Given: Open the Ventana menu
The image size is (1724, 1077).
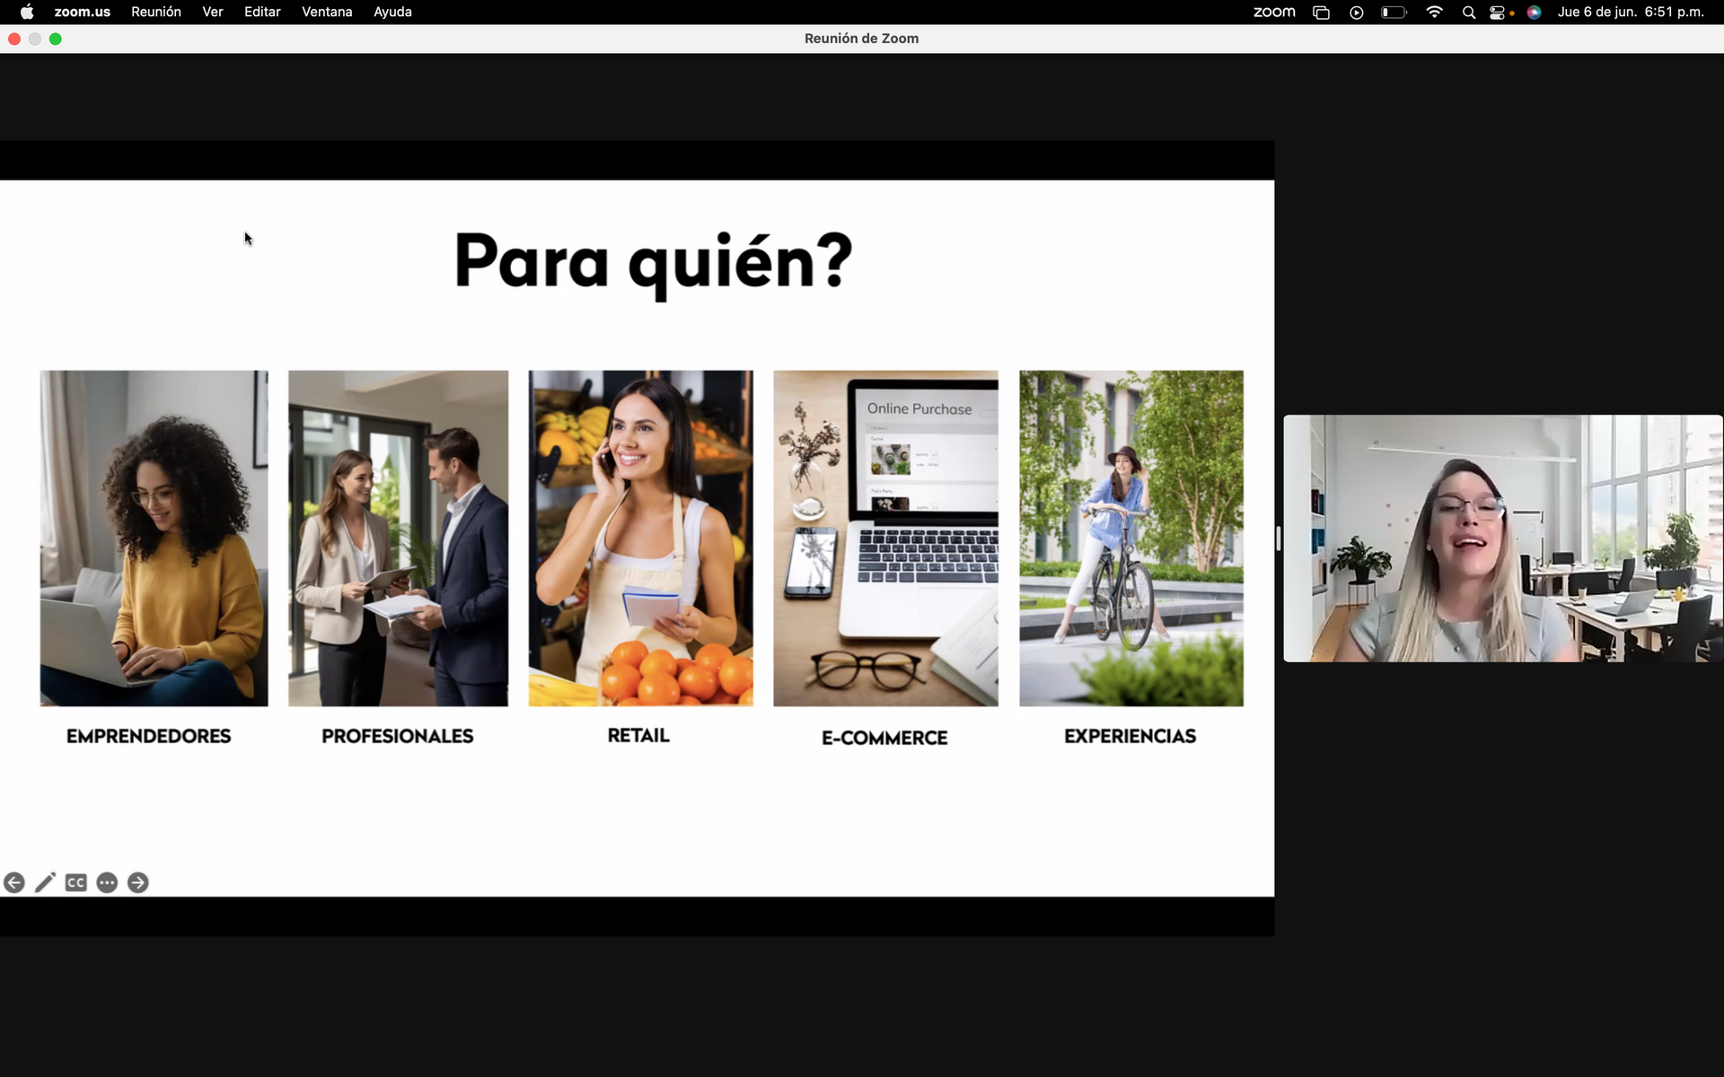Looking at the screenshot, I should click(327, 12).
